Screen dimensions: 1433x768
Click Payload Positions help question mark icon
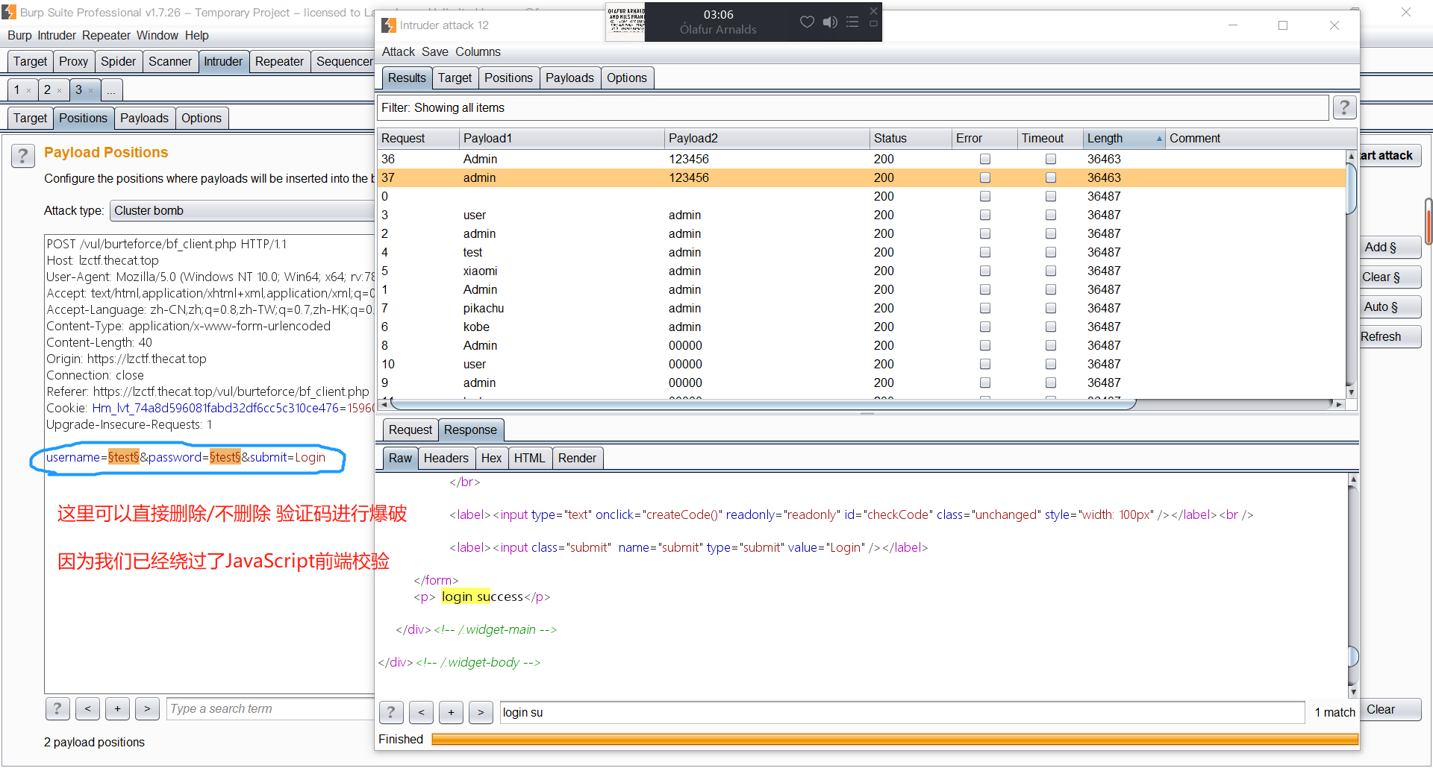[23, 156]
